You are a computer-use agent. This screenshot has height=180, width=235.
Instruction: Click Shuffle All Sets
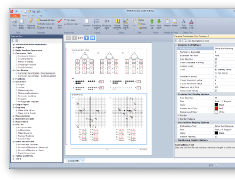tap(45, 28)
